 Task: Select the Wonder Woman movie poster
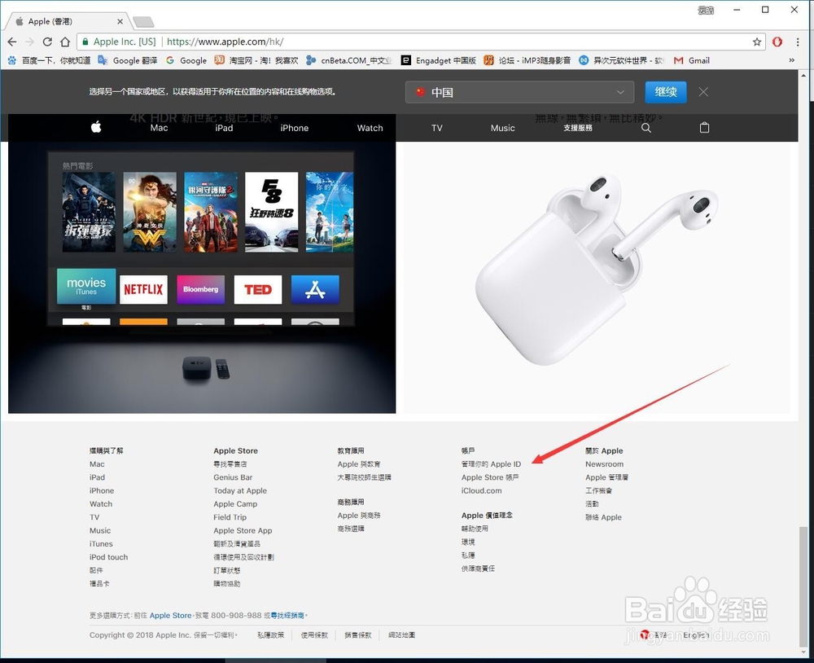coord(150,212)
